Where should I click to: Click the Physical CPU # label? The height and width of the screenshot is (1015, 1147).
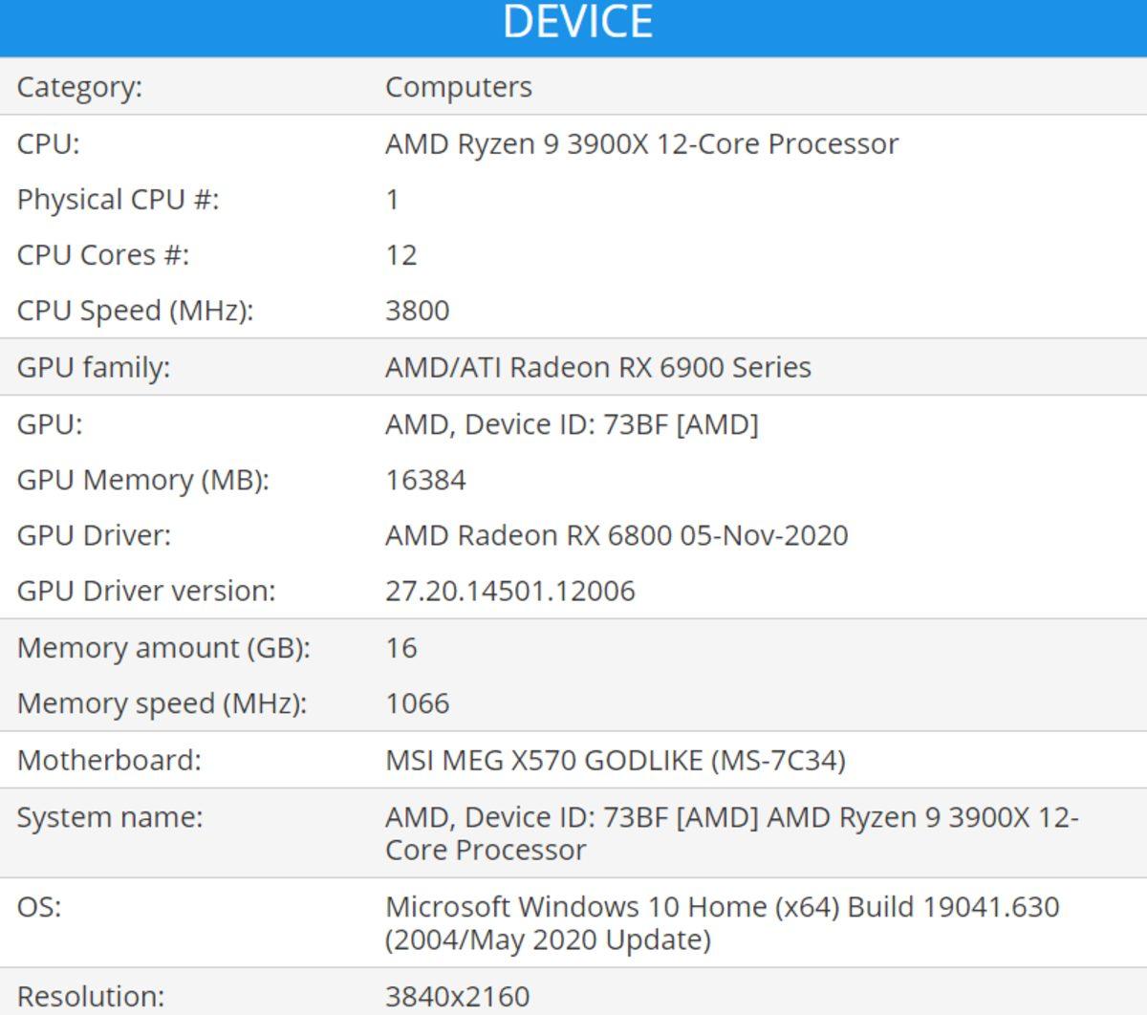[x=118, y=200]
